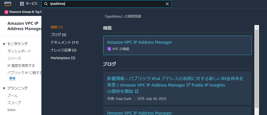Open the services grid icon
Screen dimensions: 267x115
click(x=22, y=4)
